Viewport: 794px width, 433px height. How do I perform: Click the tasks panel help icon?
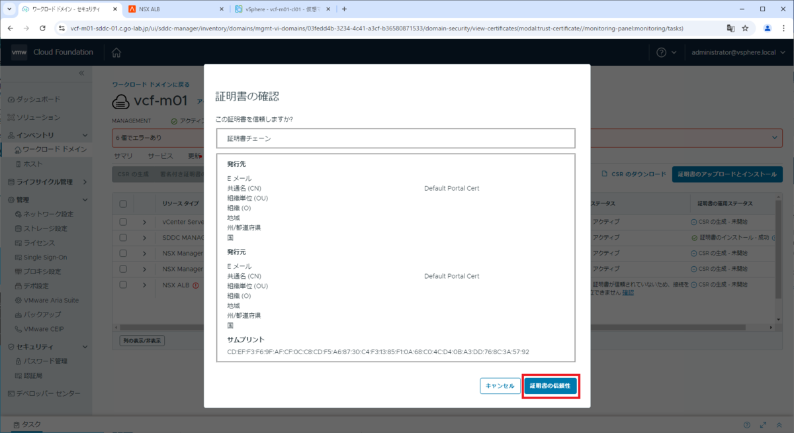coord(747,425)
